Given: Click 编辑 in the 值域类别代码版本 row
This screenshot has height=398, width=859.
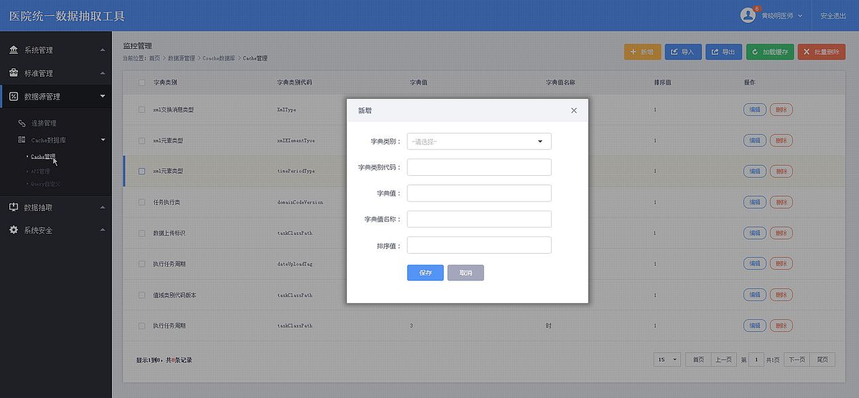Looking at the screenshot, I should click(755, 295).
